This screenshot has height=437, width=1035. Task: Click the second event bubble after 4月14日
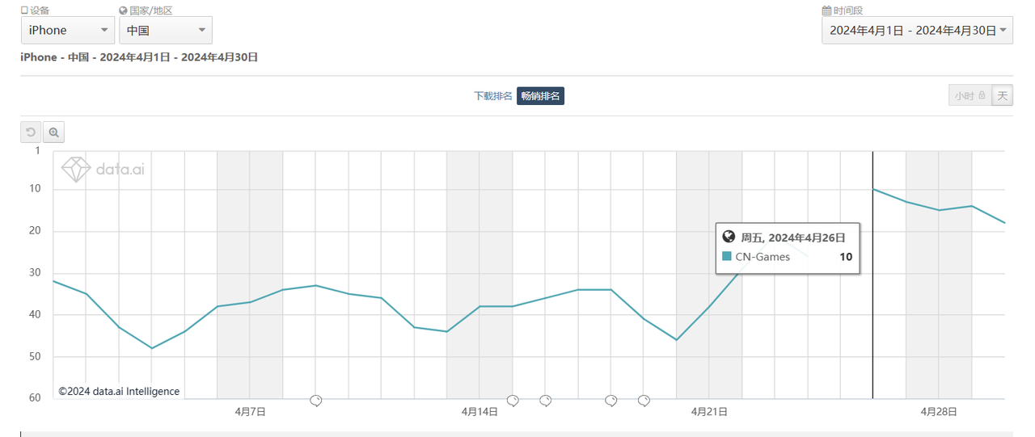546,401
